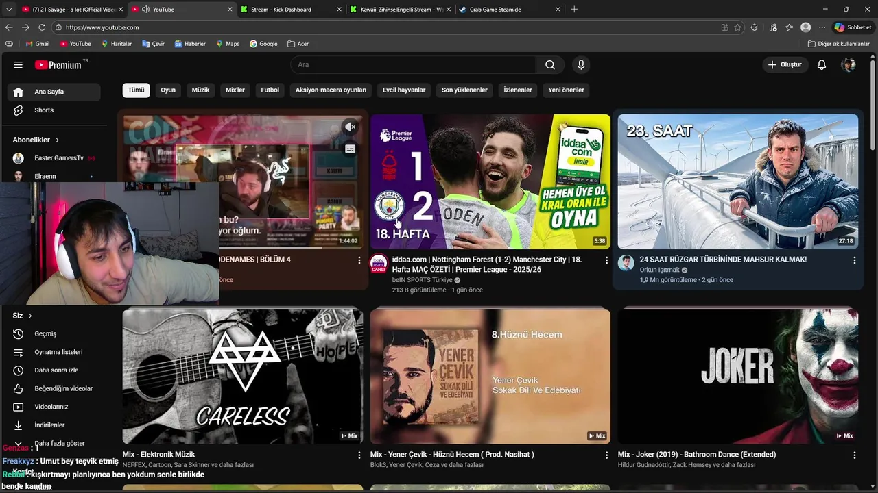878x493 pixels.
Task: Unmute the preview video speaker icon
Action: point(350,127)
